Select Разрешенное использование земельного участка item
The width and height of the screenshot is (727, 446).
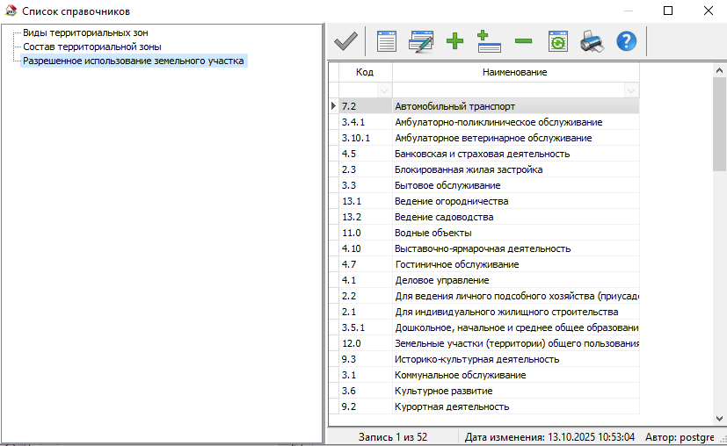(134, 61)
